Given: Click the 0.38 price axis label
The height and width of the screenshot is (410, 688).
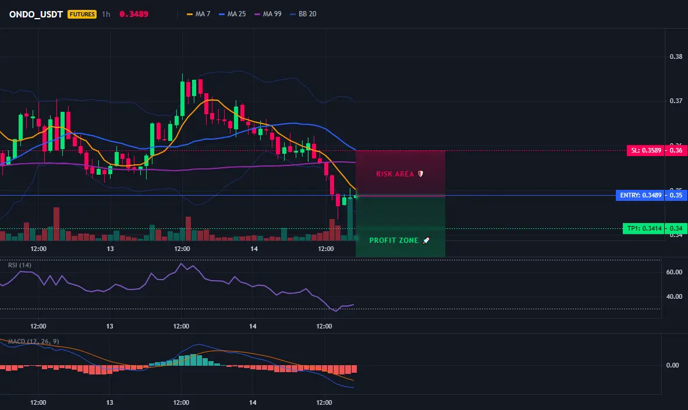Looking at the screenshot, I should [x=676, y=56].
